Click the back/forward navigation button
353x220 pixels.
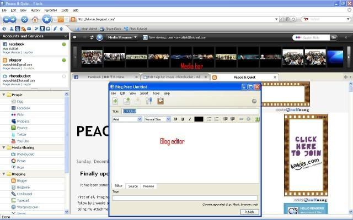pyautogui.click(x=9, y=19)
